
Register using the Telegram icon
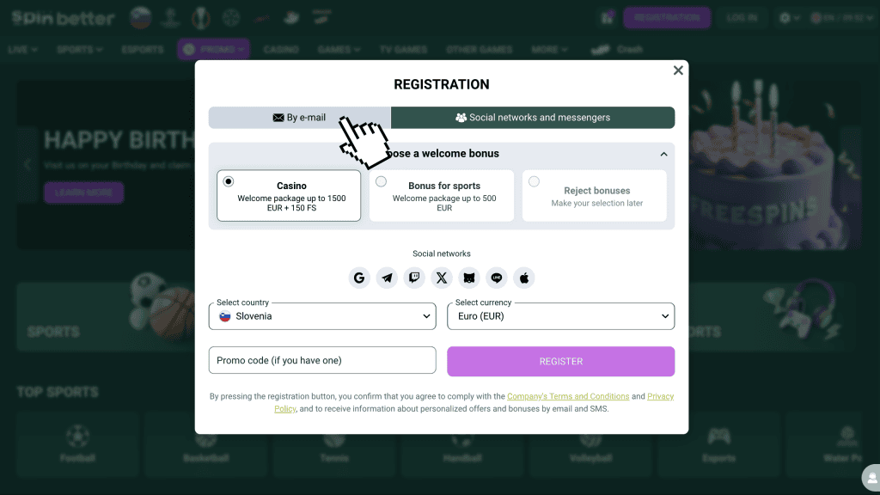(x=387, y=278)
